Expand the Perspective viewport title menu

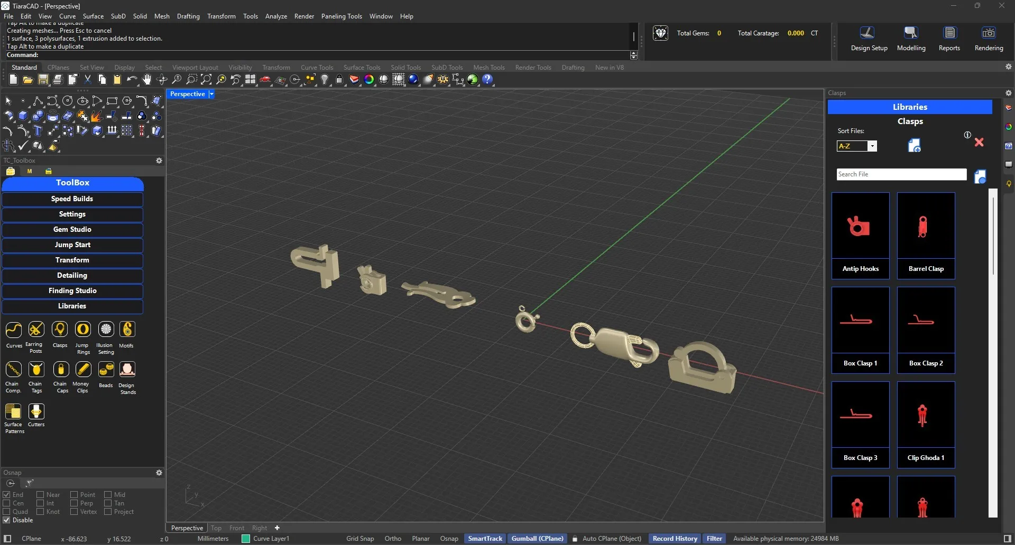point(211,94)
